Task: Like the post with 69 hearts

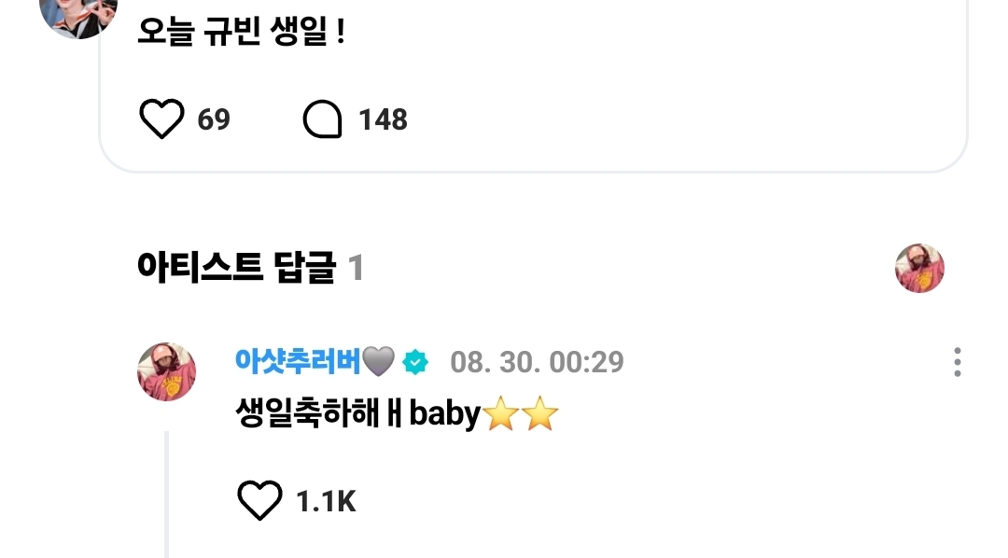Action: point(161,119)
